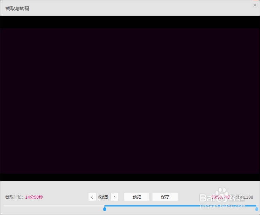260x215 pixels.
Task: Click the 14分50秒 clip duration text
Action: (x=34, y=197)
